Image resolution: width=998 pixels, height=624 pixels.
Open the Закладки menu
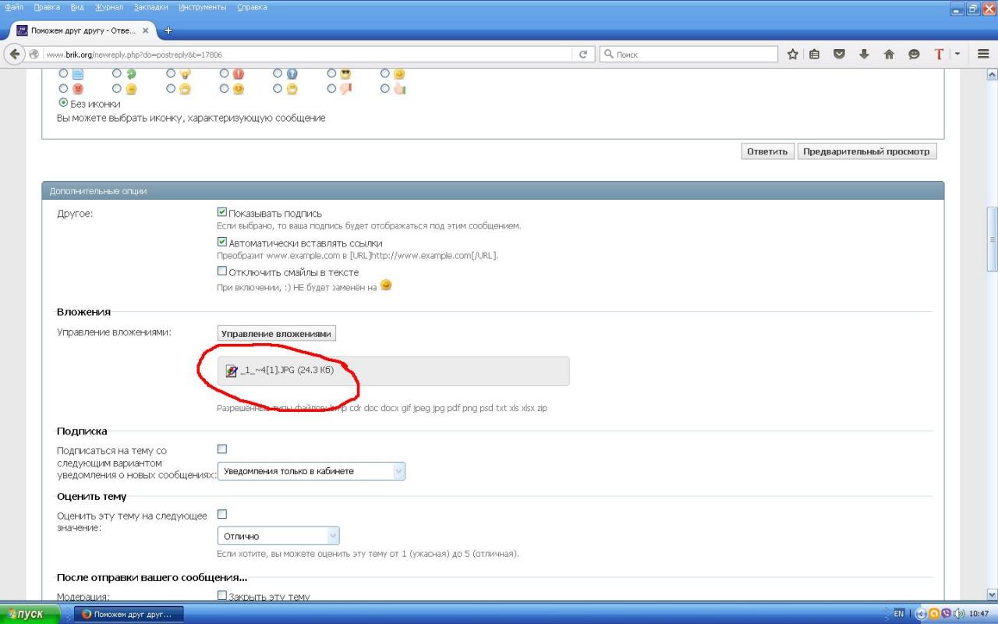click(x=150, y=7)
